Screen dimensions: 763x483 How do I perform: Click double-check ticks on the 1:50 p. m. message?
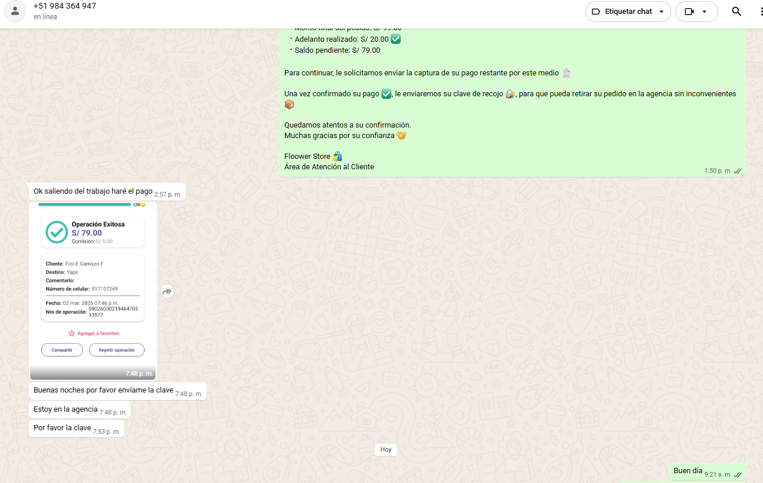pos(737,171)
